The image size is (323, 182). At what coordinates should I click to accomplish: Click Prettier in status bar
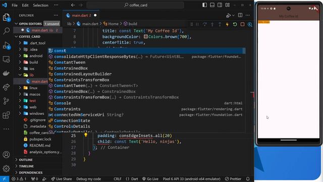click(233, 178)
